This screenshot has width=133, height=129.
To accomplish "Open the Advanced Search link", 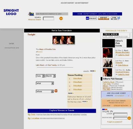I will [x=35, y=20].
